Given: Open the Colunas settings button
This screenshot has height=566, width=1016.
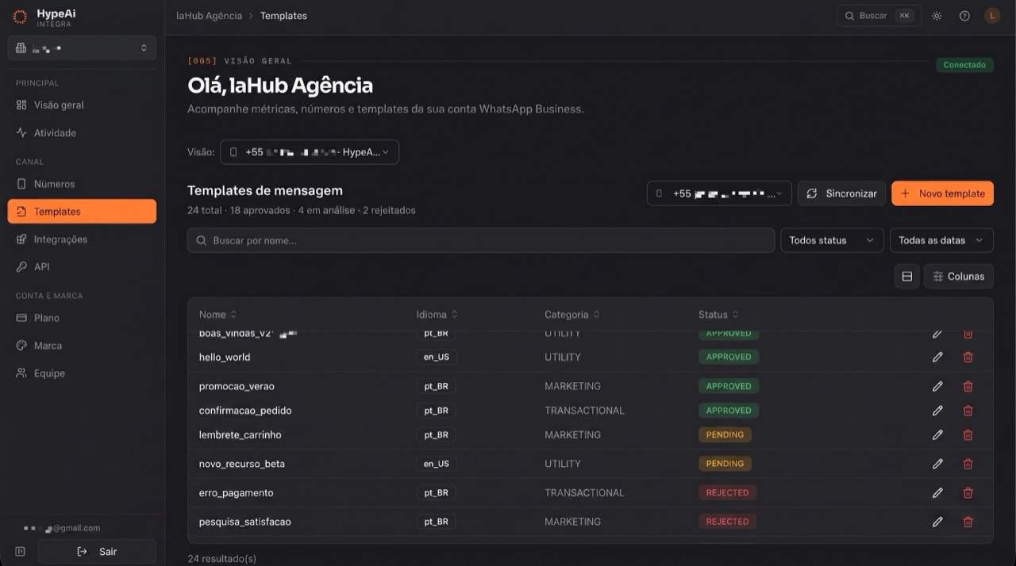Looking at the screenshot, I should pos(959,276).
